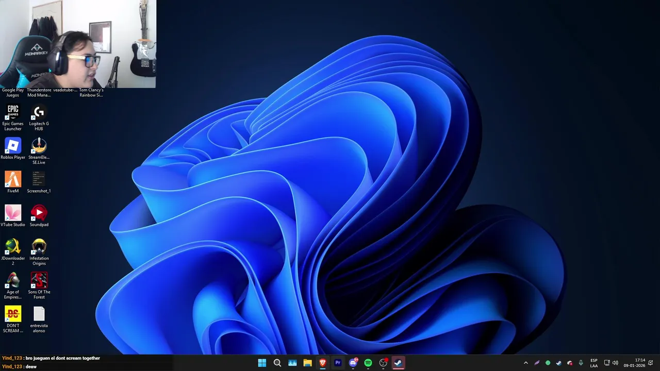Open the volume control in system tray

point(615,363)
